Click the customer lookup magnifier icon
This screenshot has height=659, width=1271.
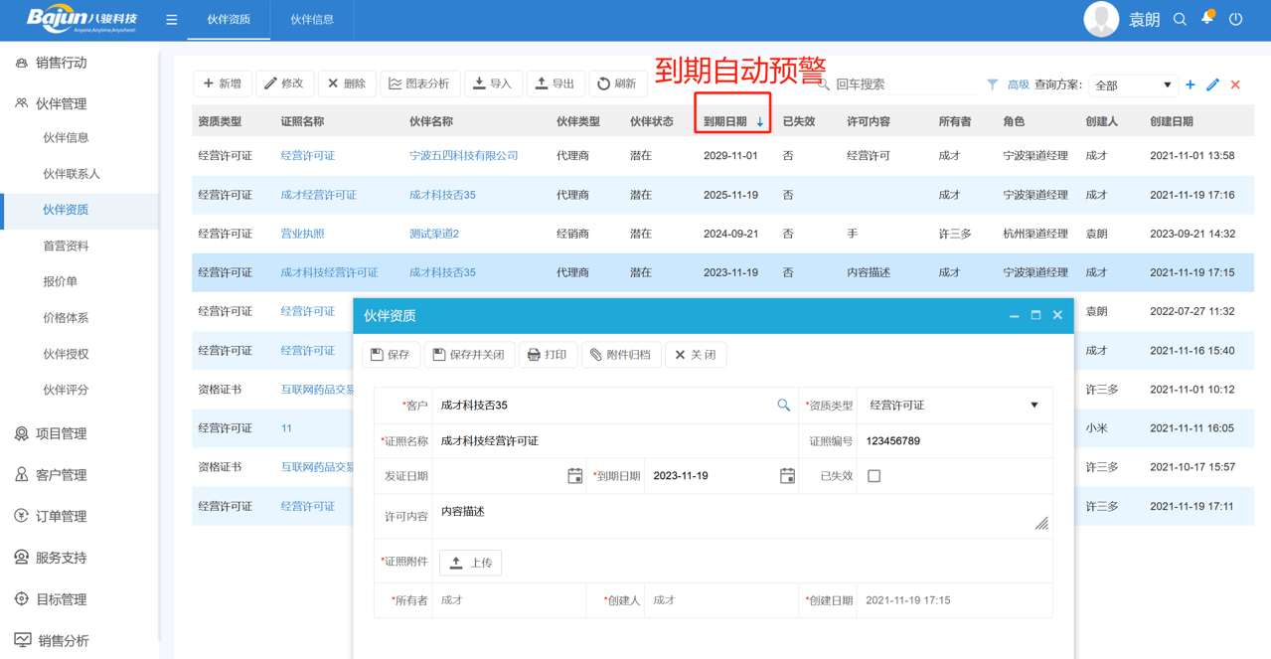click(x=783, y=405)
